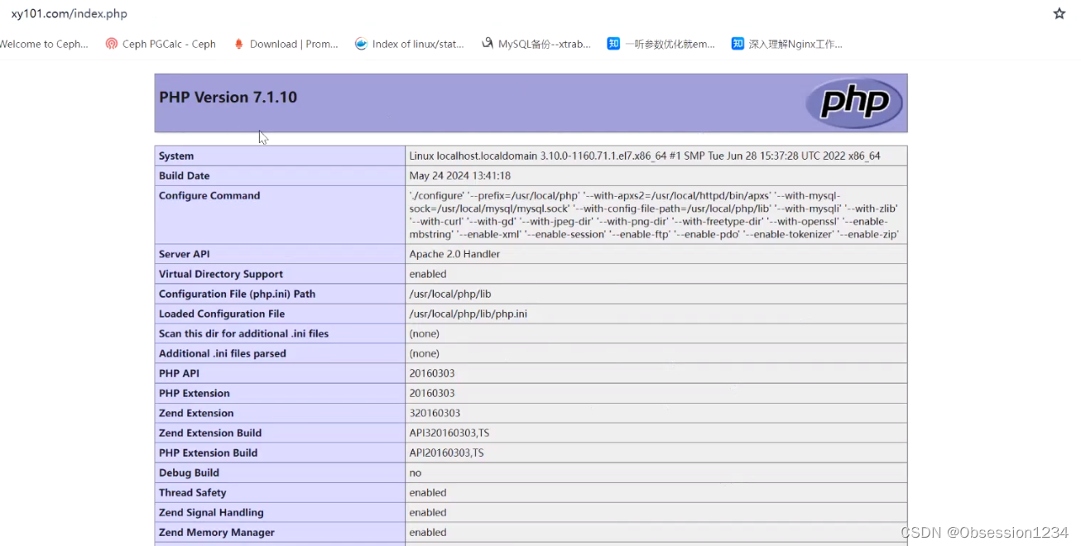Select the Server API label
Screen dimensions: 1081x546
[184, 254]
